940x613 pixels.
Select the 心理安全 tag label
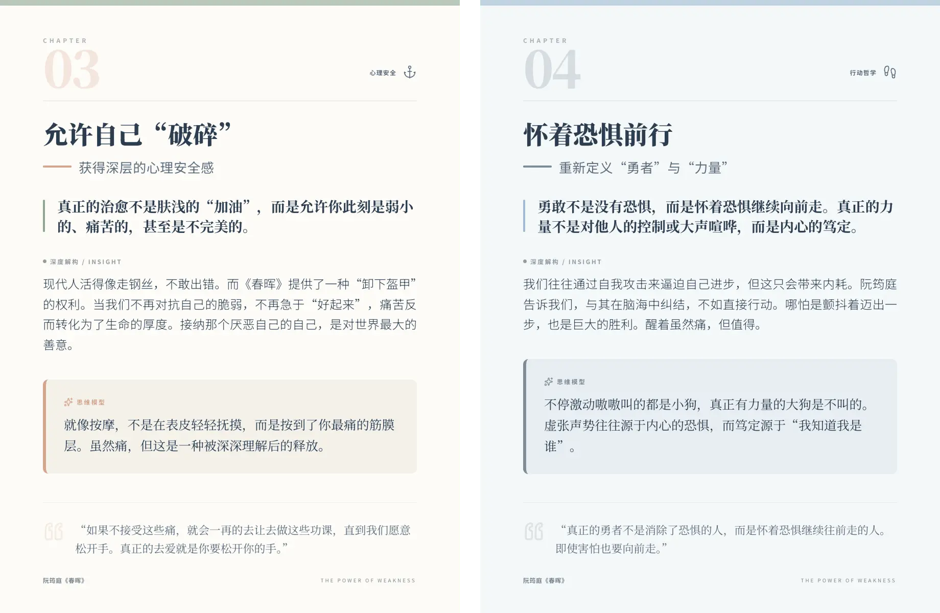383,73
